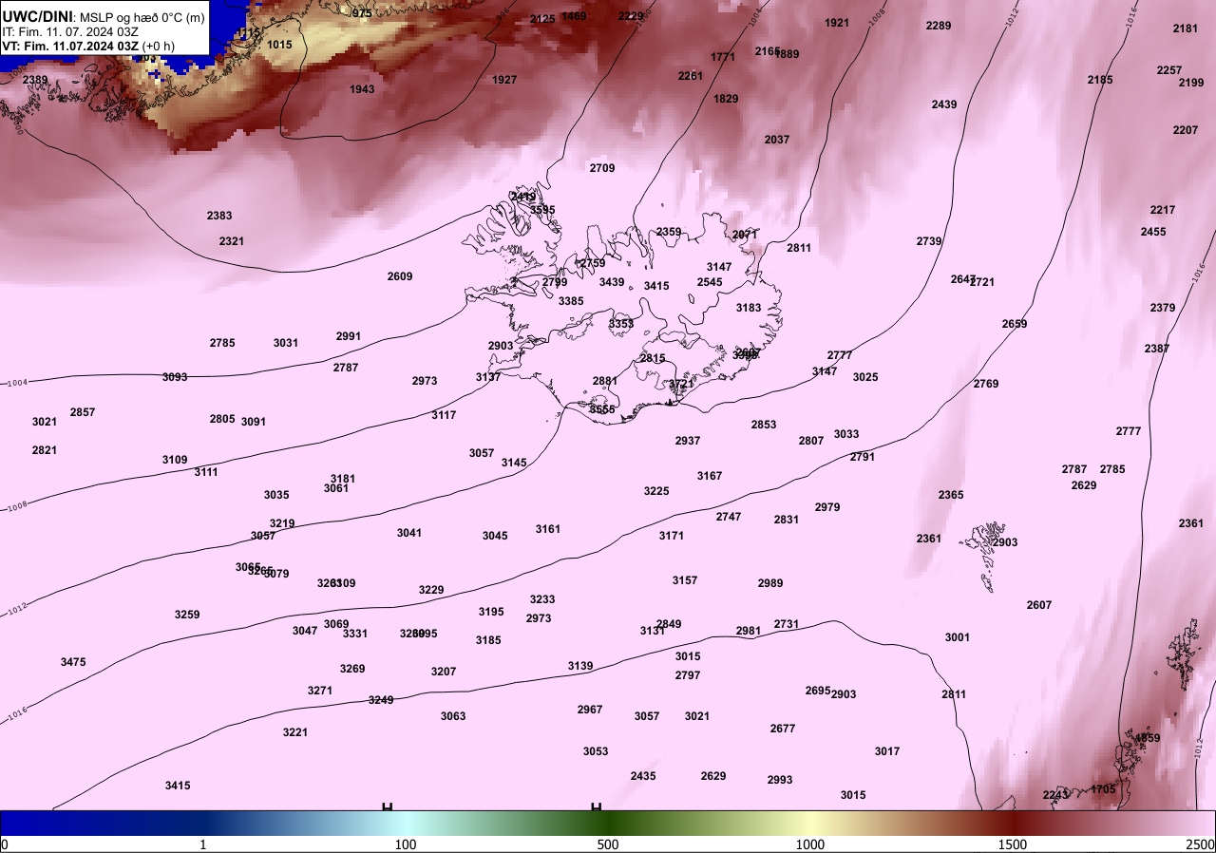Click the height value 2379
1216x853 pixels.
[1163, 308]
